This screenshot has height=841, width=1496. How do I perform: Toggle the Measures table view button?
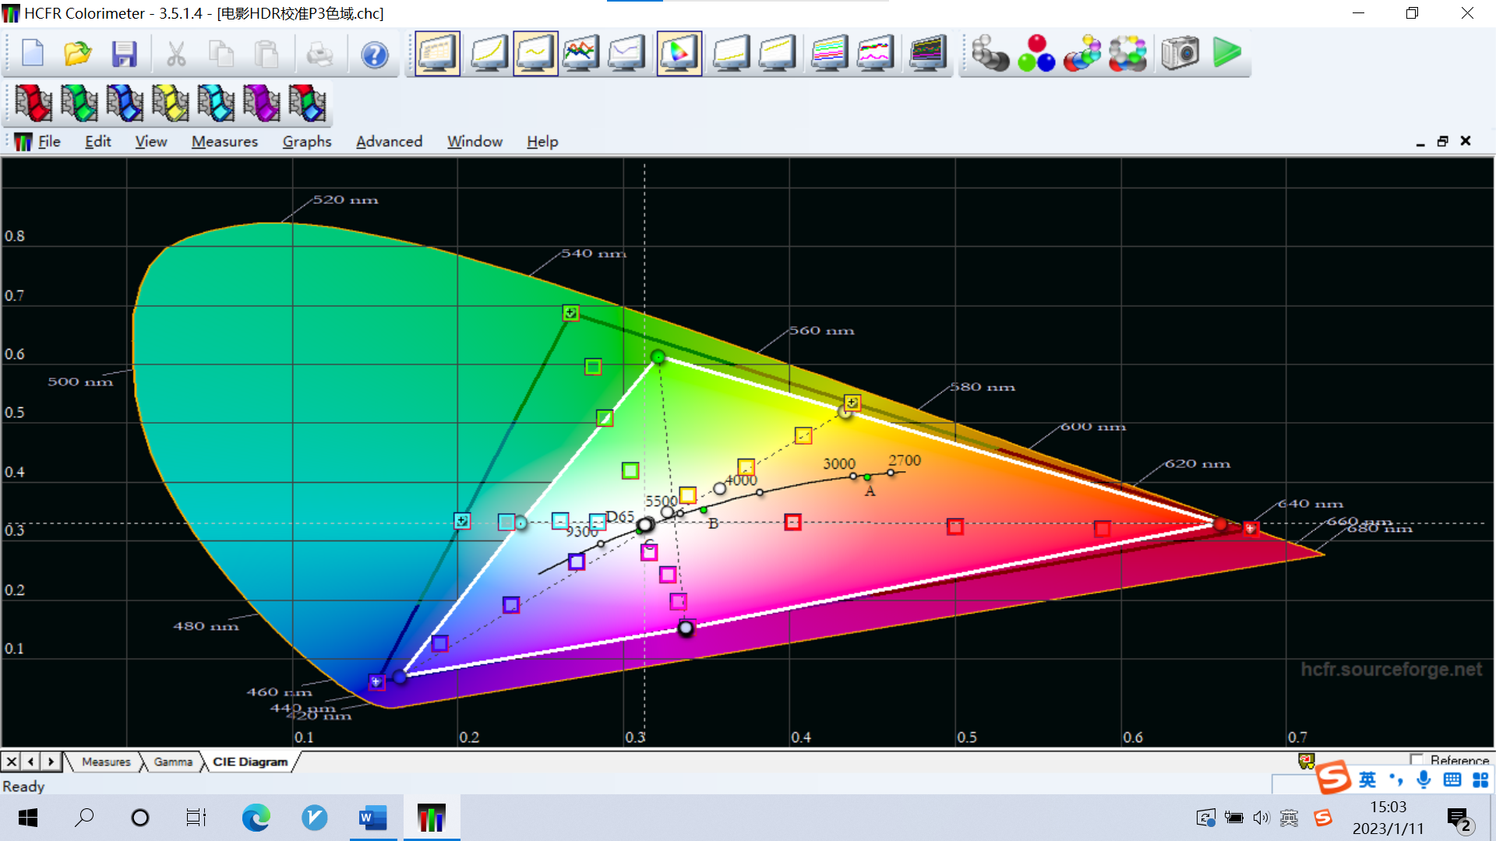pos(437,54)
